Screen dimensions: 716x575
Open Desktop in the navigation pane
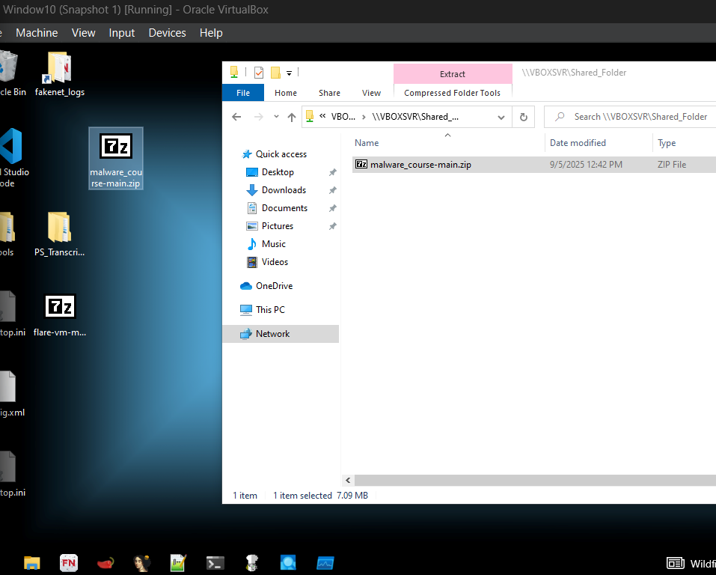278,172
